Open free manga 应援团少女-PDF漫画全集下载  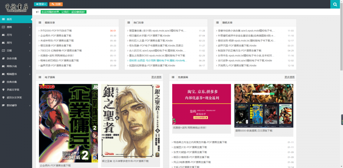[190, 147]
